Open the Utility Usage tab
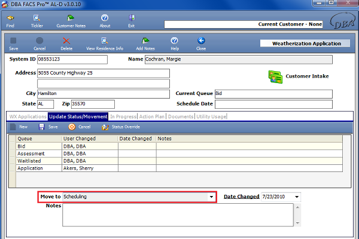 click(x=211, y=117)
